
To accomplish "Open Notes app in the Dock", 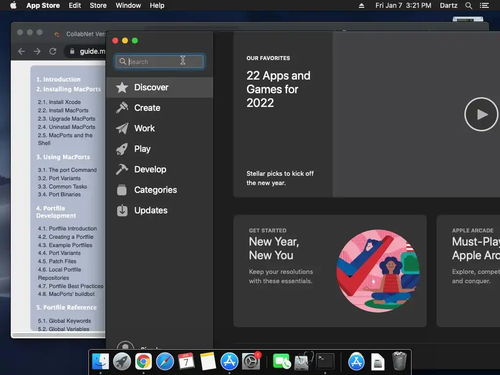I will [x=208, y=362].
